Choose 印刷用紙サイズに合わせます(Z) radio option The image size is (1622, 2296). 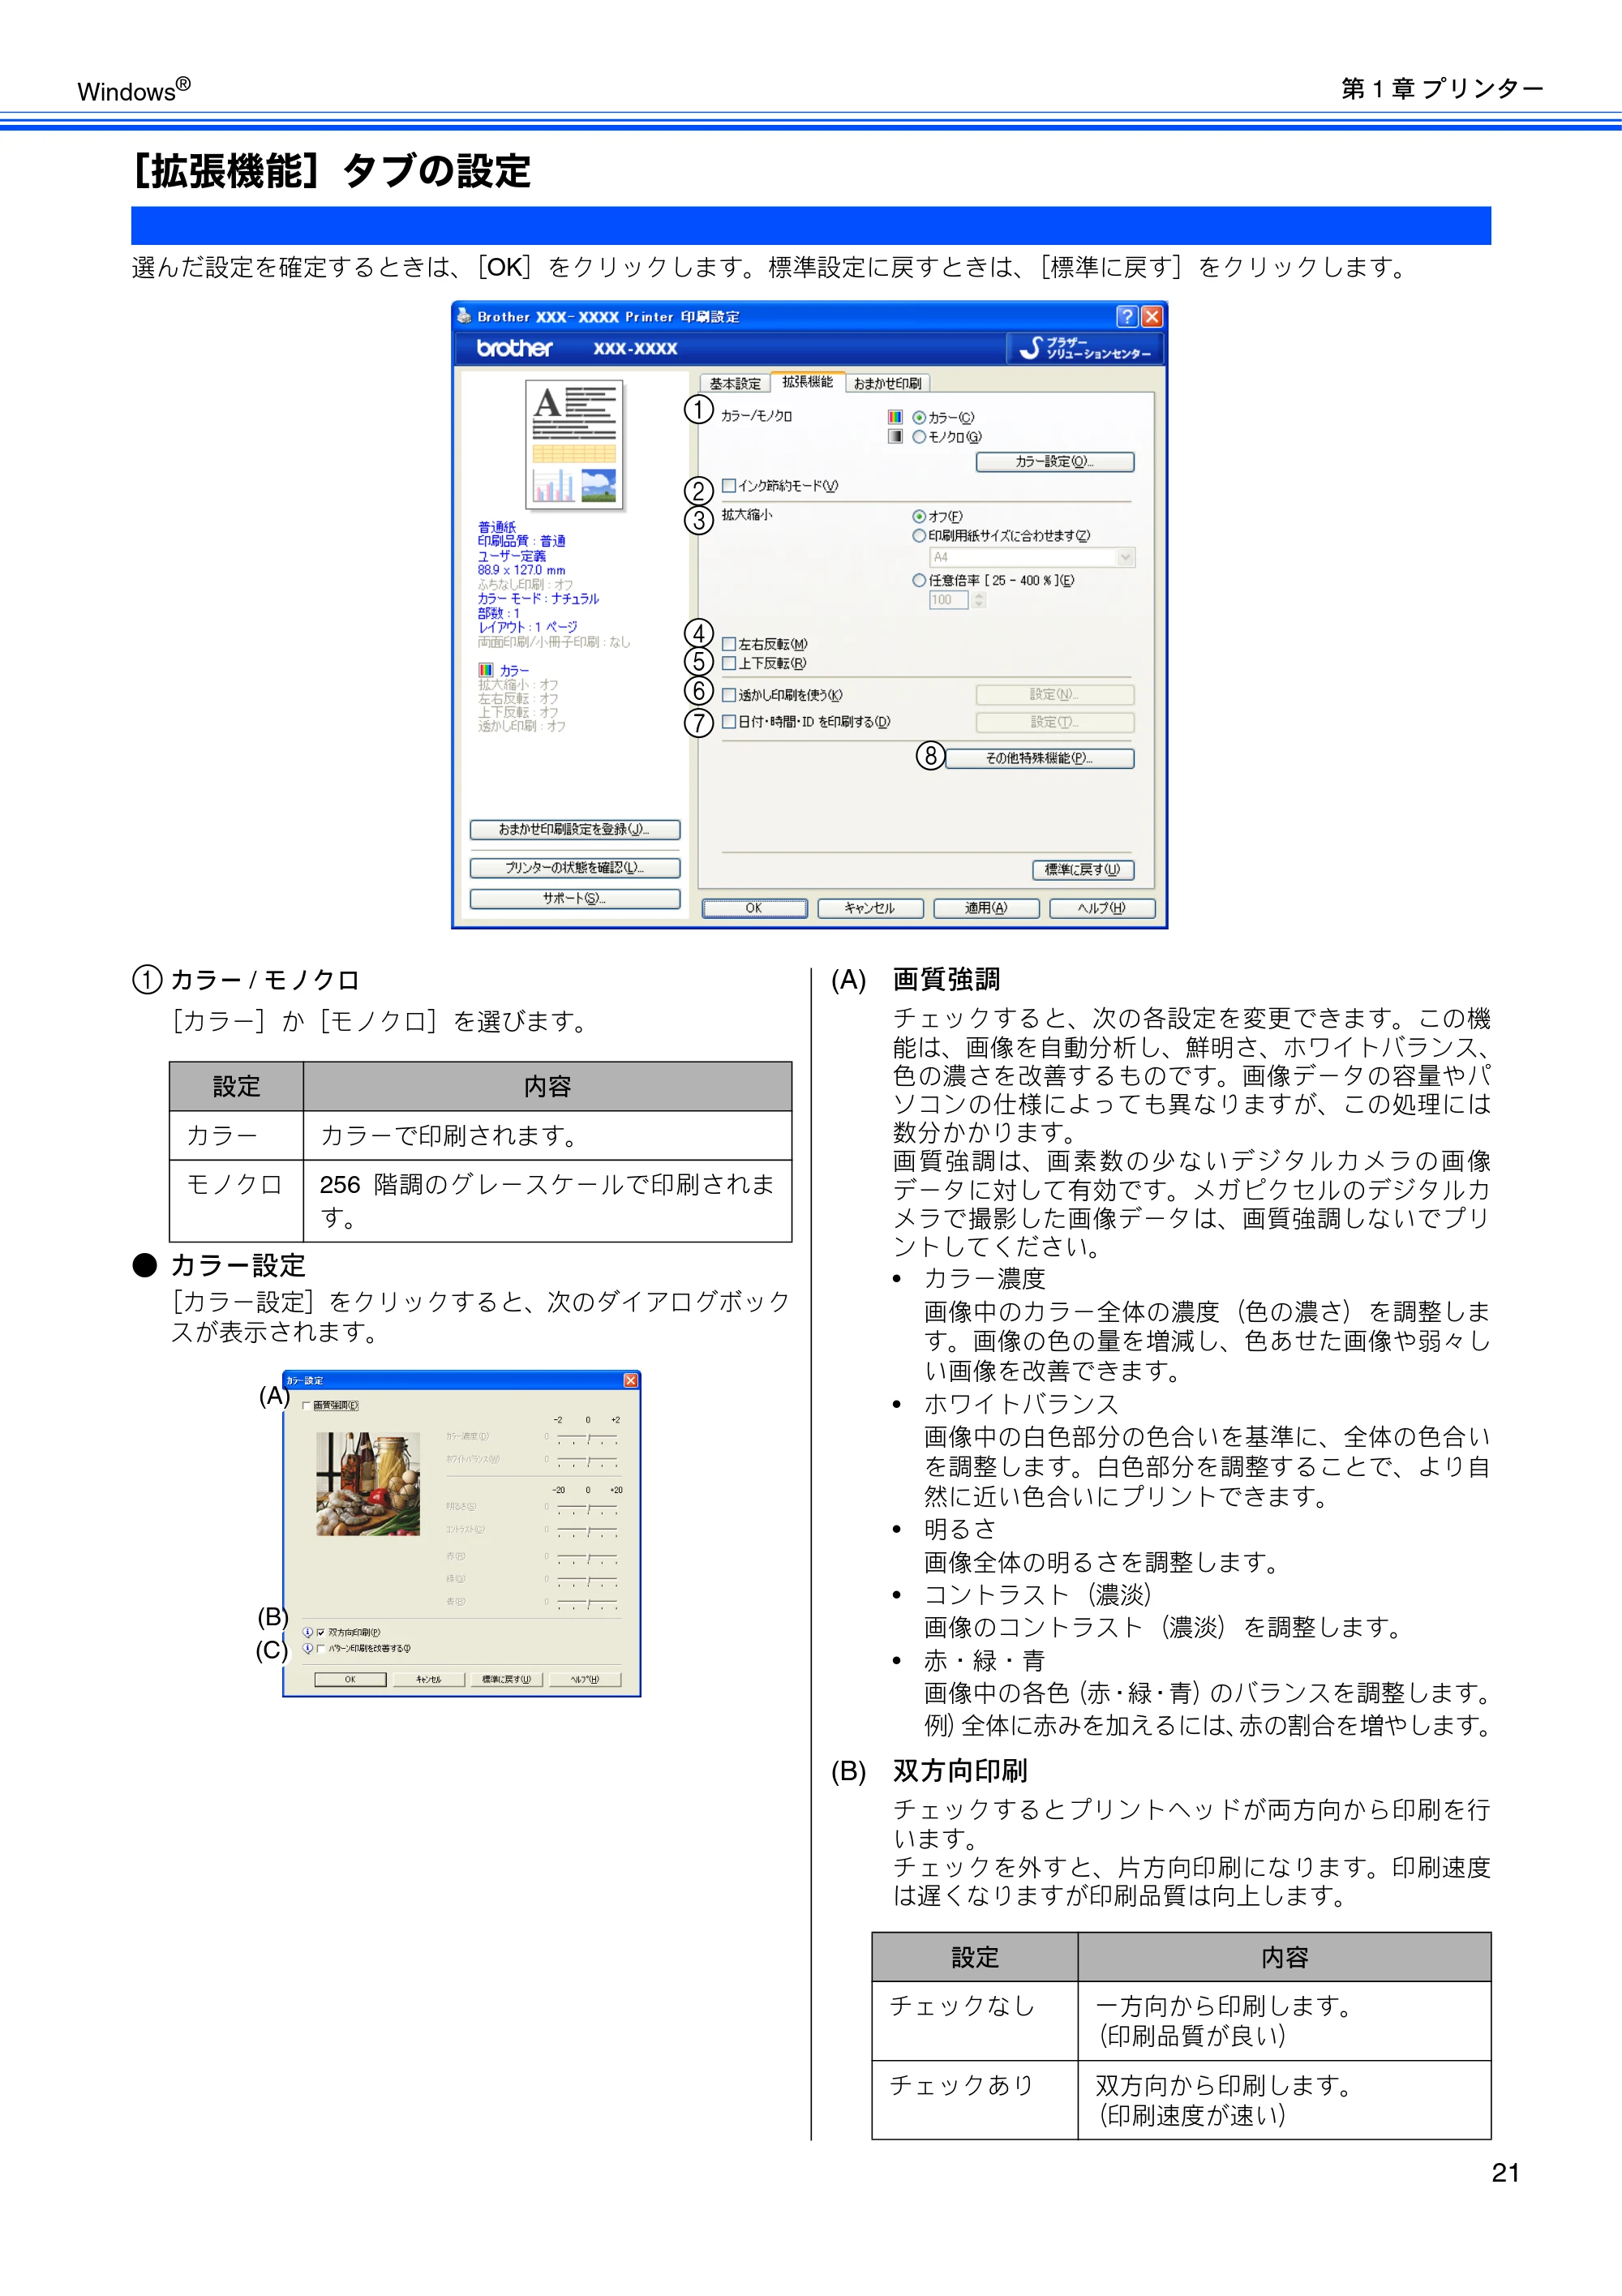[919, 535]
